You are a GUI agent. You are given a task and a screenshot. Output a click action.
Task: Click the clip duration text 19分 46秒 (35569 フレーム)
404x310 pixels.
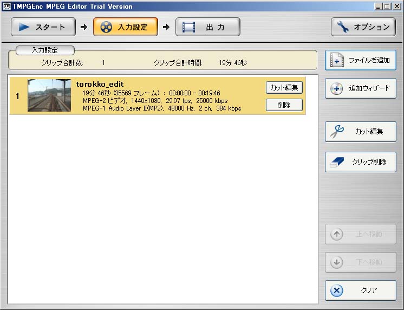coord(121,93)
